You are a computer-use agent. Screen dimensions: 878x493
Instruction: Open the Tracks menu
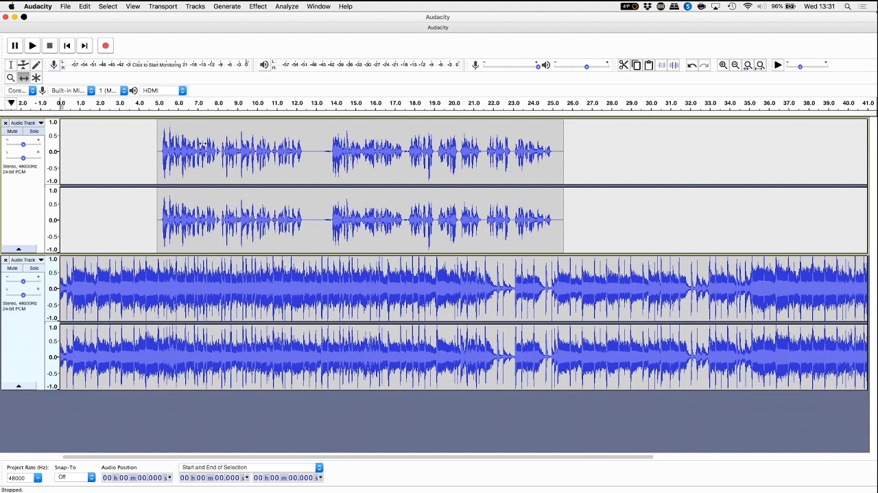[195, 6]
